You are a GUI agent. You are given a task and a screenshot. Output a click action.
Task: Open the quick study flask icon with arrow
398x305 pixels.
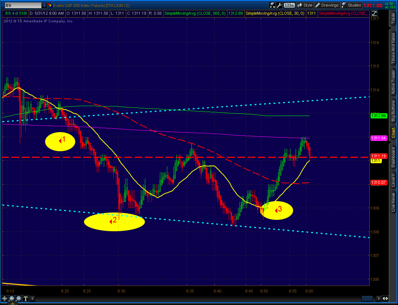point(273,6)
